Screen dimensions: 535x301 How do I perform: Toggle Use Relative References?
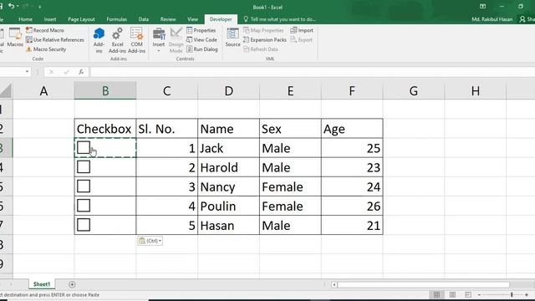point(55,39)
